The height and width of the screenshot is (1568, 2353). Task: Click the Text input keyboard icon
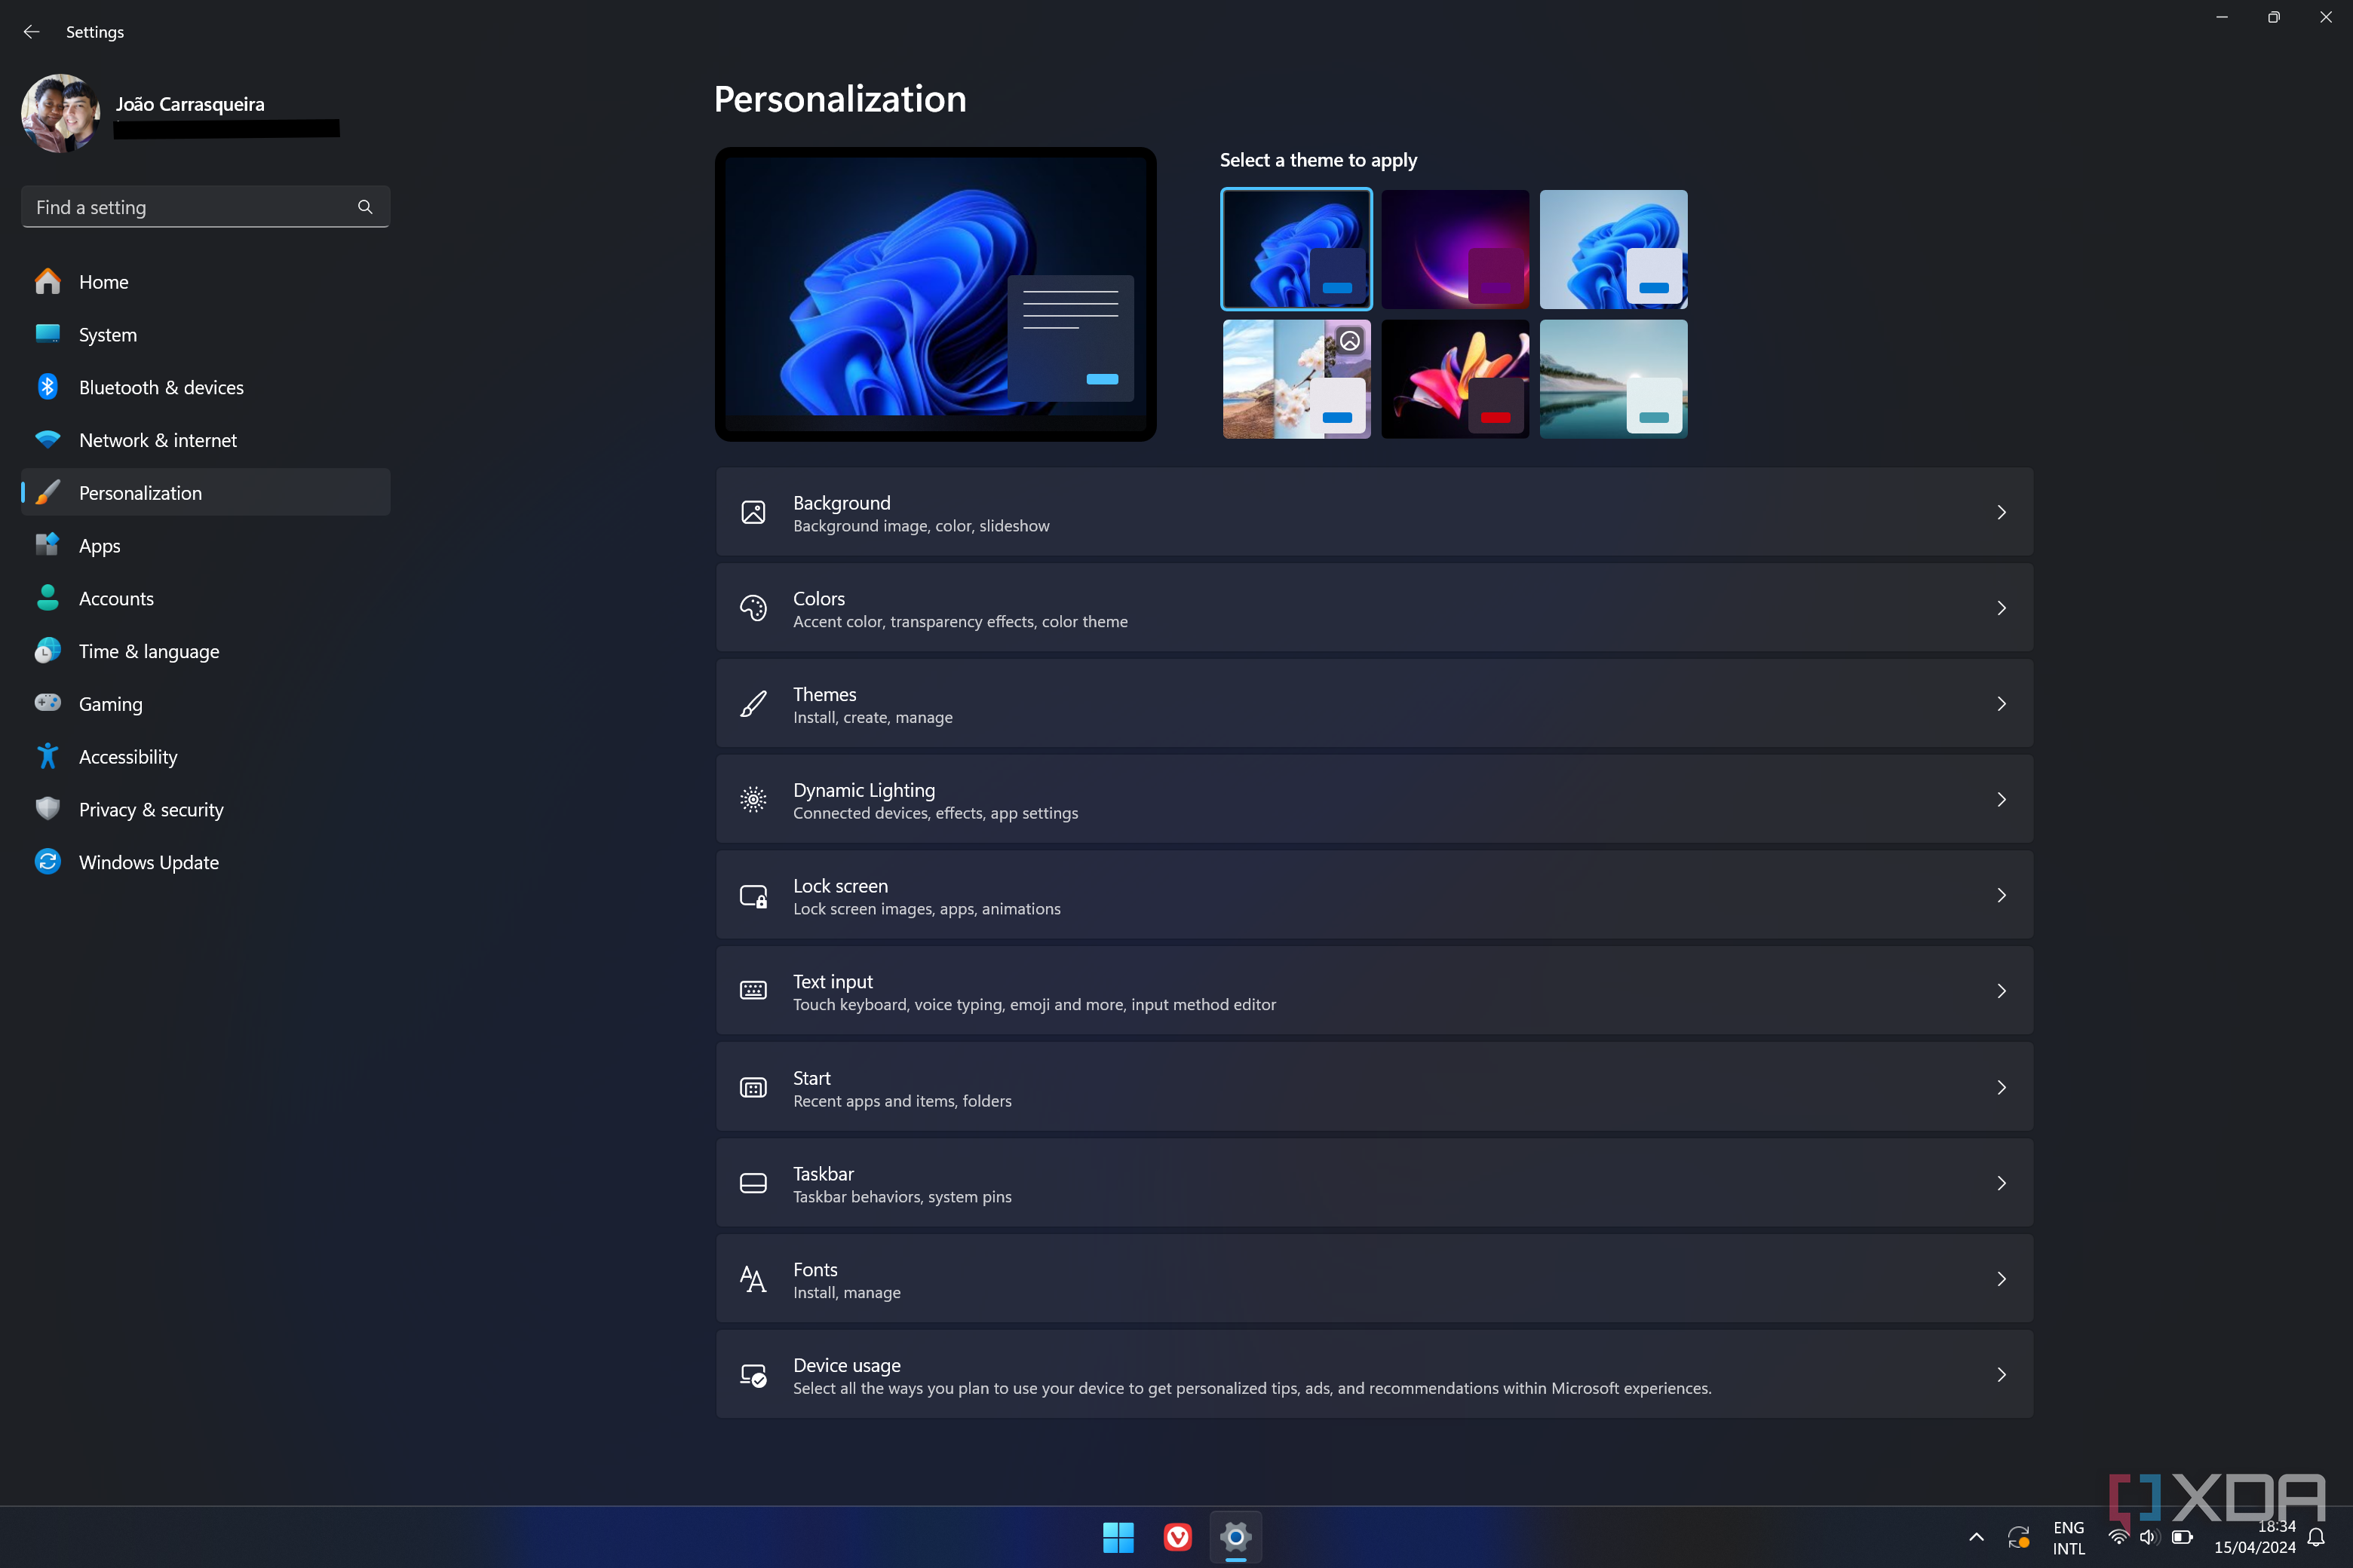click(753, 991)
